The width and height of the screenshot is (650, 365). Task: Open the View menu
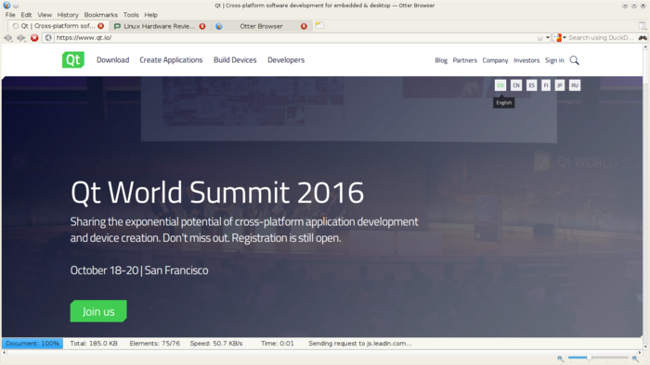(45, 15)
